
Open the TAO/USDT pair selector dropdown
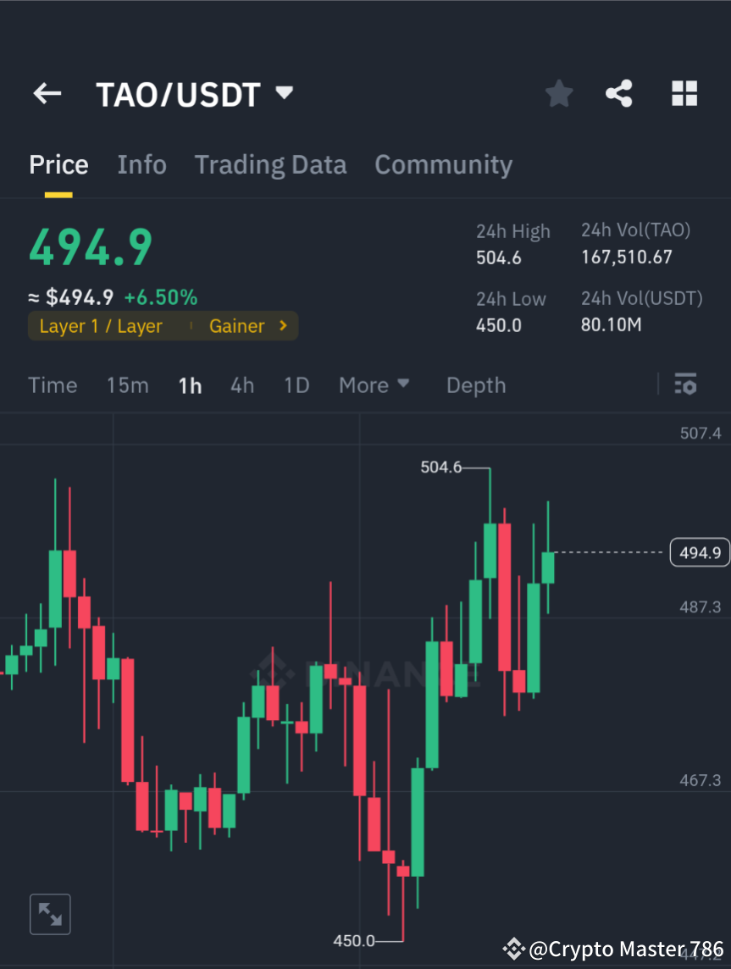[x=284, y=93]
